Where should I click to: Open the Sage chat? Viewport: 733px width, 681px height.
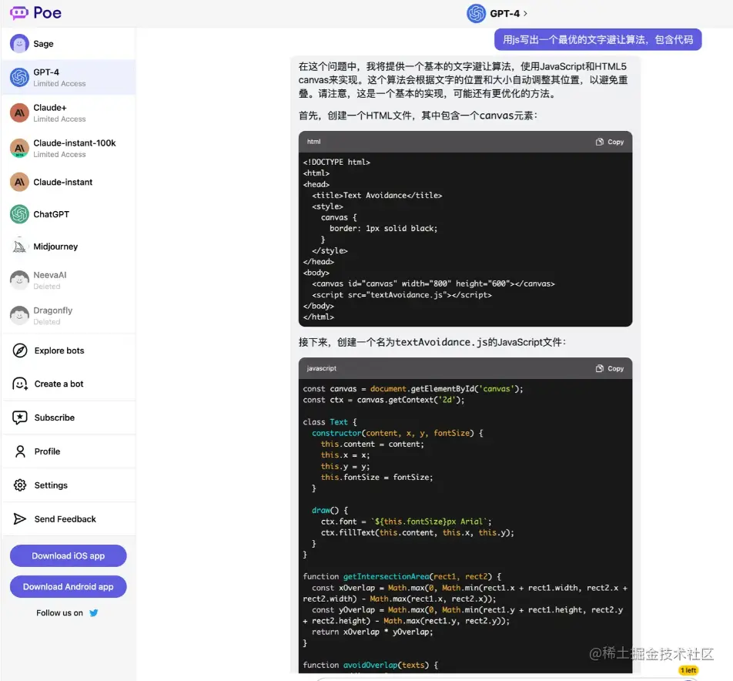pos(69,44)
